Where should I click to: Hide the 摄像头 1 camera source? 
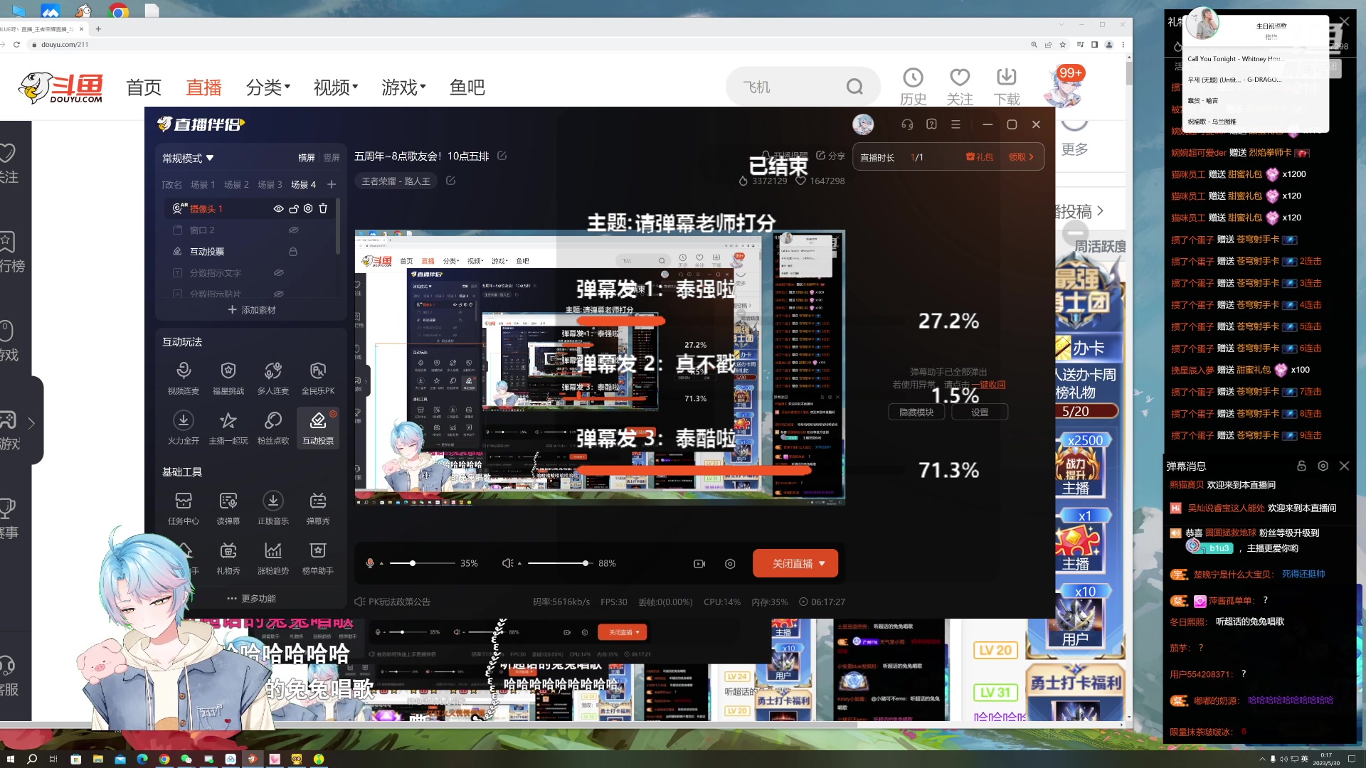click(x=278, y=208)
